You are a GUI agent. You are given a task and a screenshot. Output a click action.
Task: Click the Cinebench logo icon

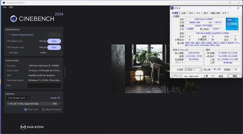(14, 19)
